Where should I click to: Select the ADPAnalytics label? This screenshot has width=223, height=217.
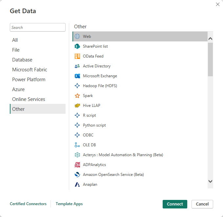[94, 165]
